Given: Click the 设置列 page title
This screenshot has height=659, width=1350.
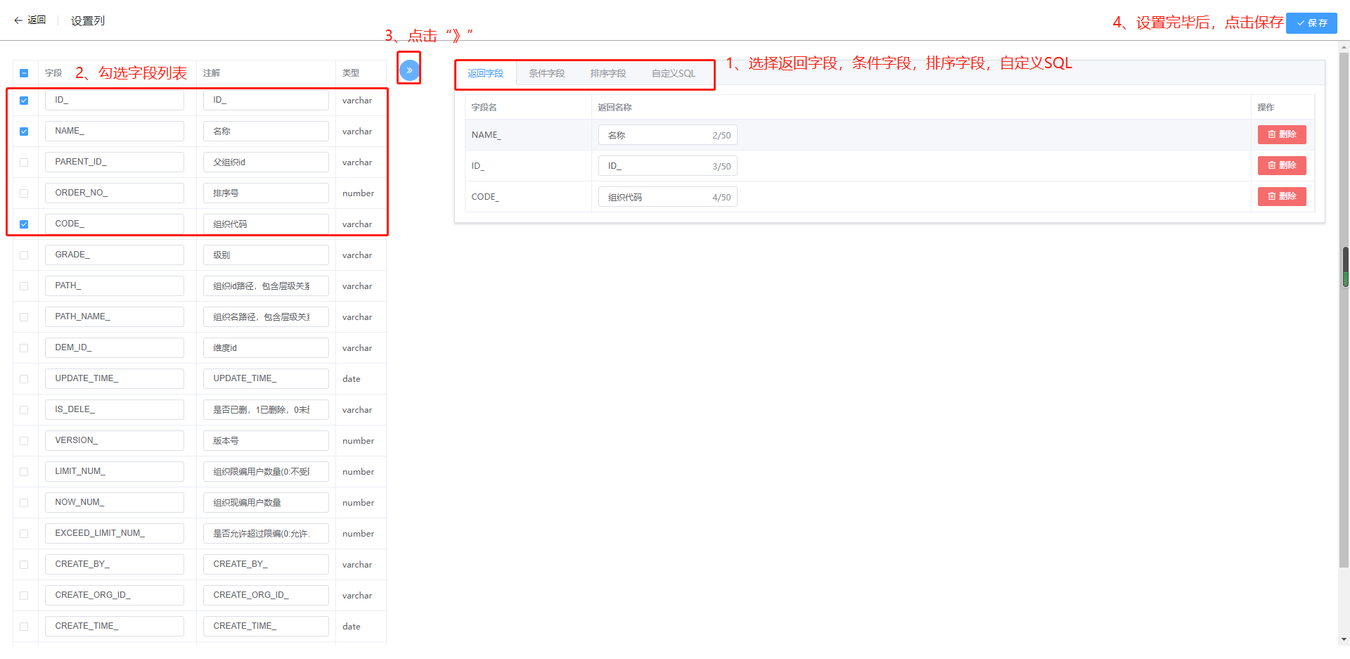Looking at the screenshot, I should pos(88,21).
